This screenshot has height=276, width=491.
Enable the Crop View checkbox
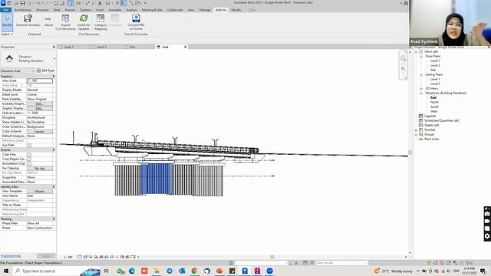pos(29,155)
